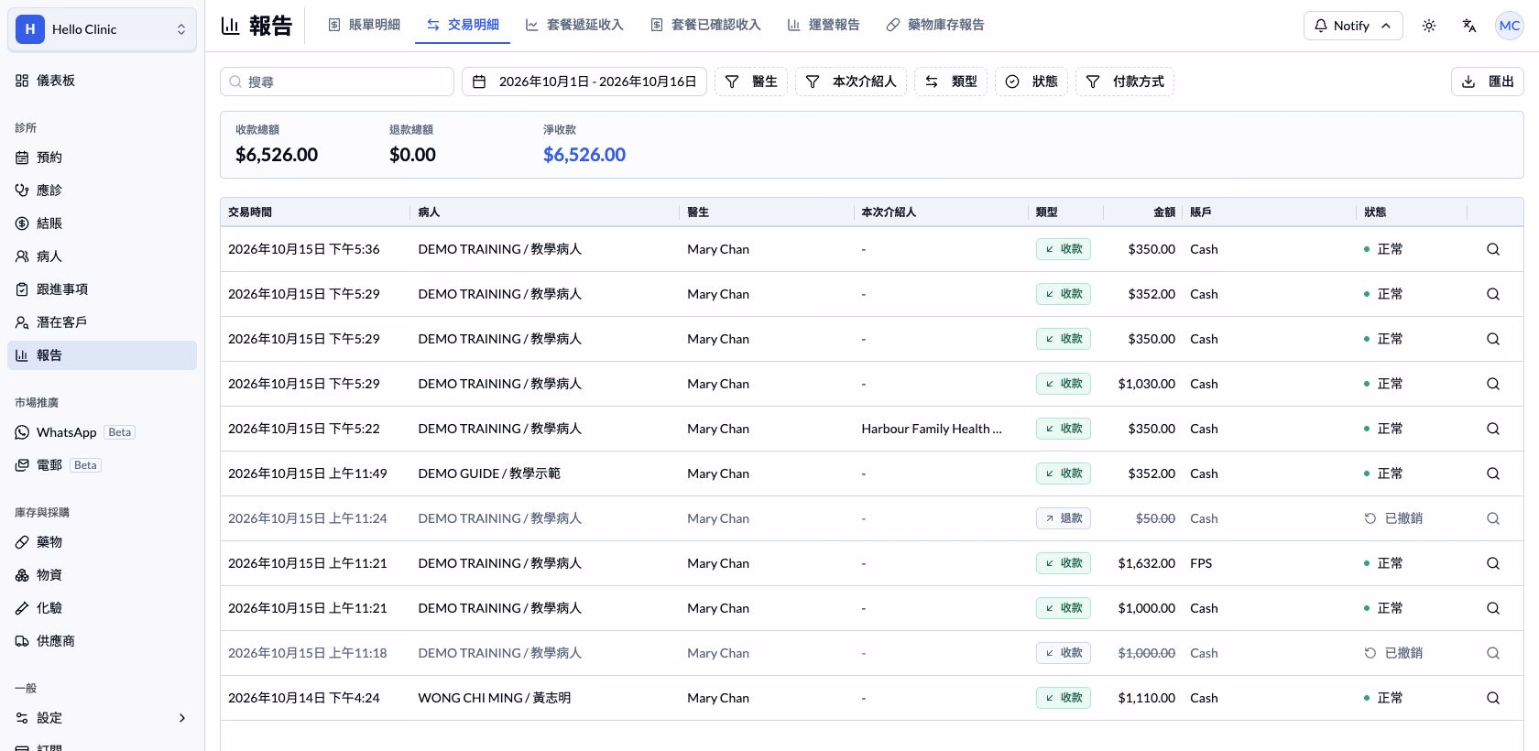Open 物資 supplies in sidebar
This screenshot has width=1539, height=751.
[102, 575]
